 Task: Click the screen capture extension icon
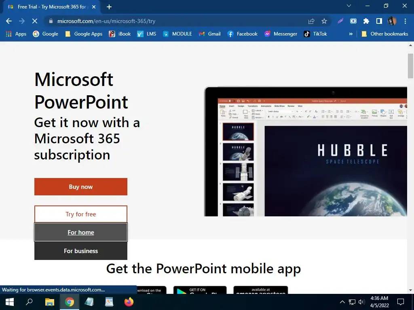(x=353, y=21)
